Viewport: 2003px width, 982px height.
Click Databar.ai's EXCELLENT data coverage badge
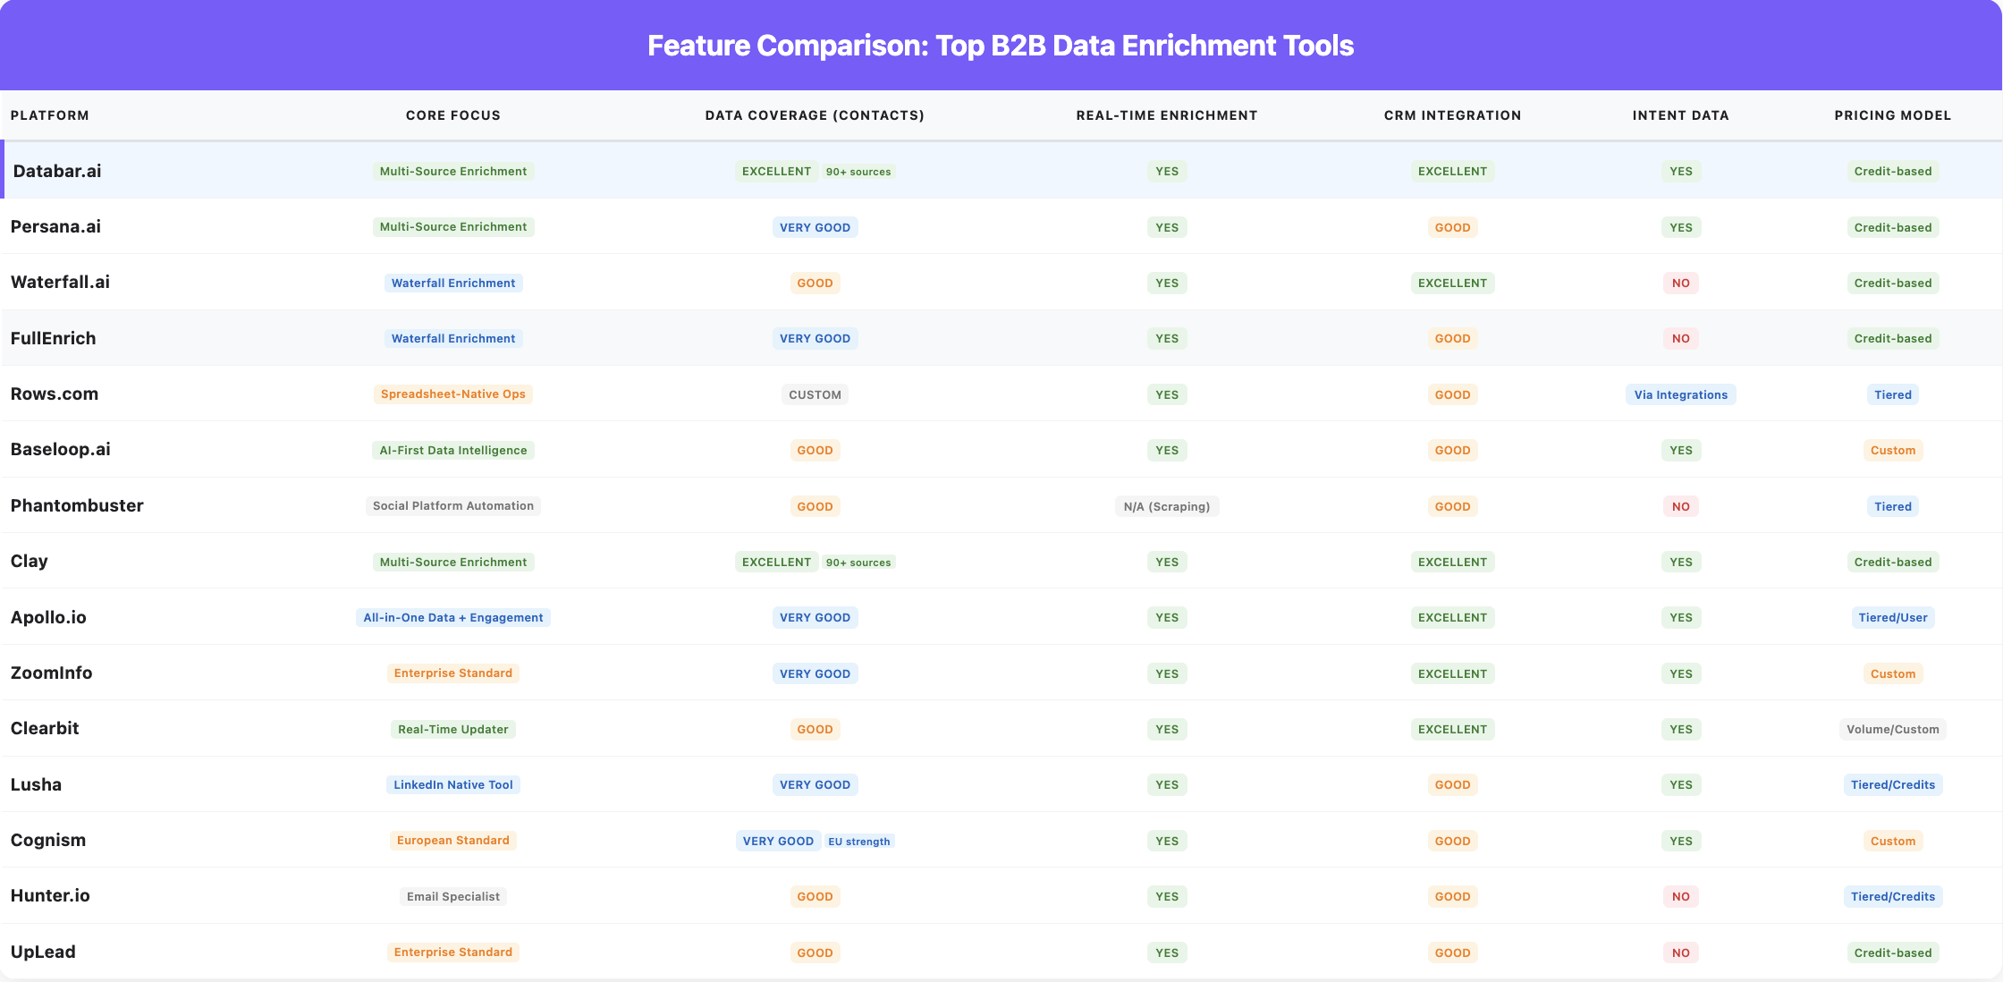point(776,171)
